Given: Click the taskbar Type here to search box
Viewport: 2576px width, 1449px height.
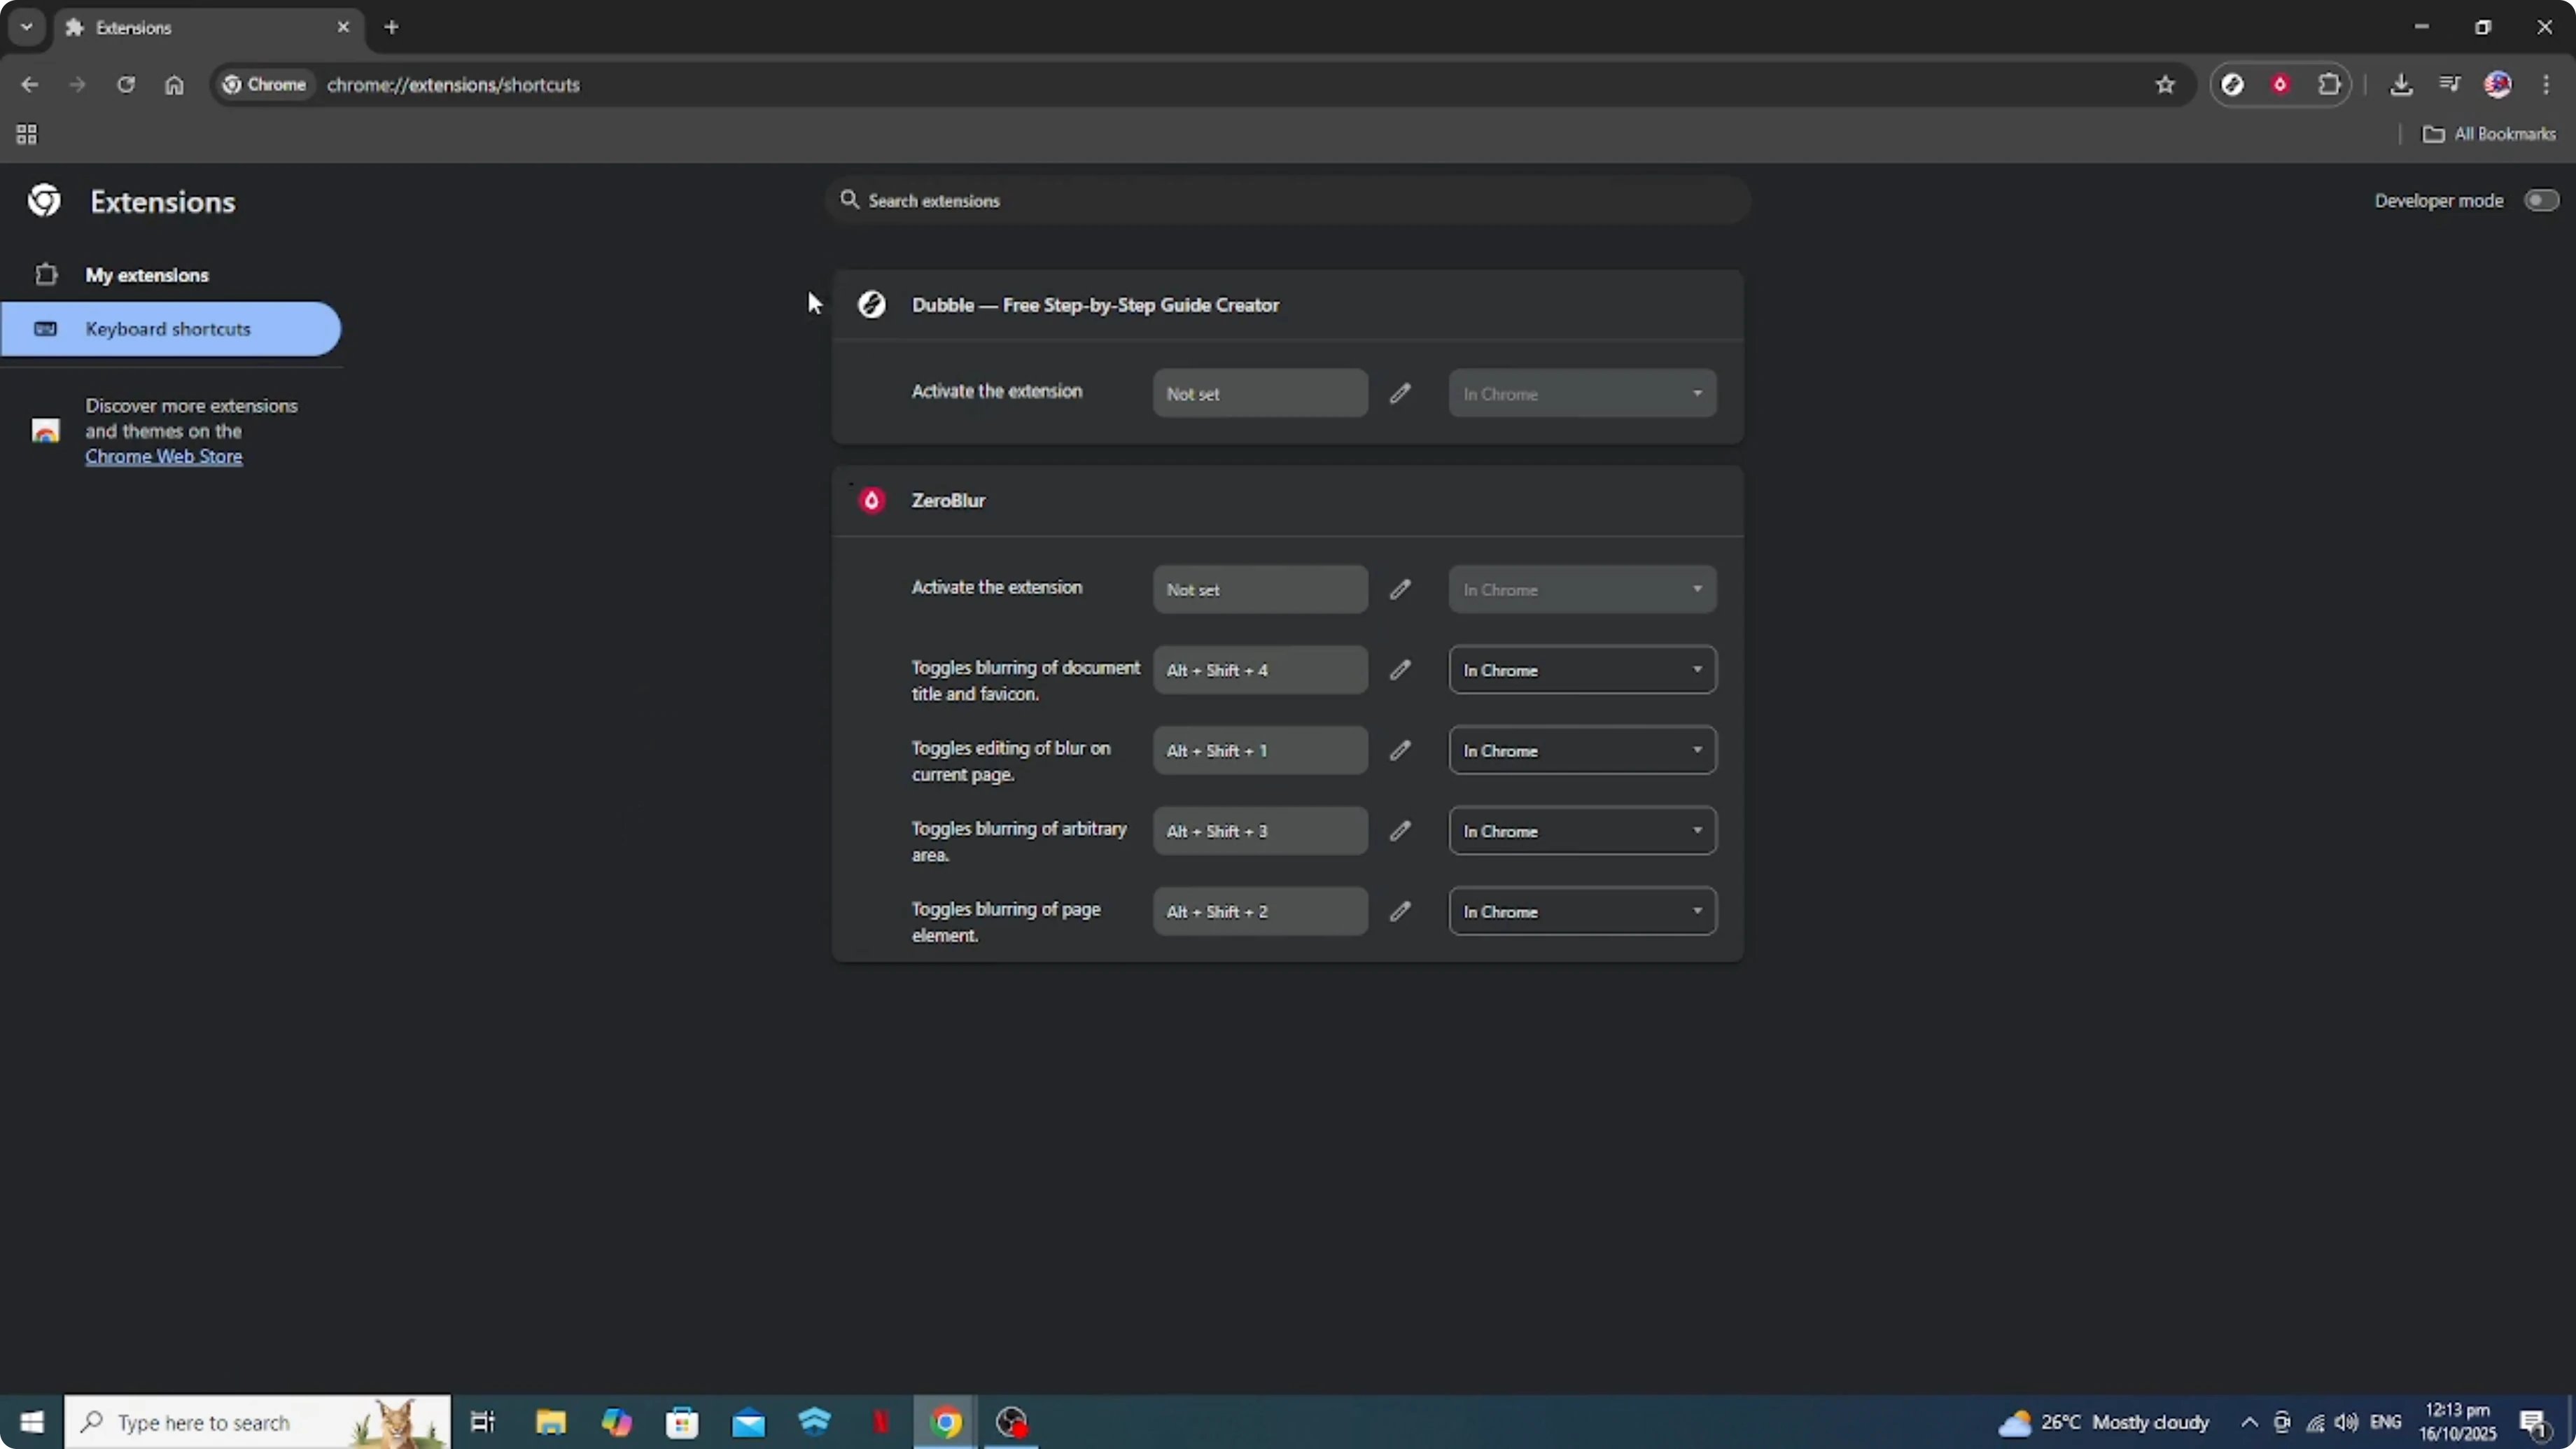Looking at the screenshot, I should pyautogui.click(x=257, y=1422).
